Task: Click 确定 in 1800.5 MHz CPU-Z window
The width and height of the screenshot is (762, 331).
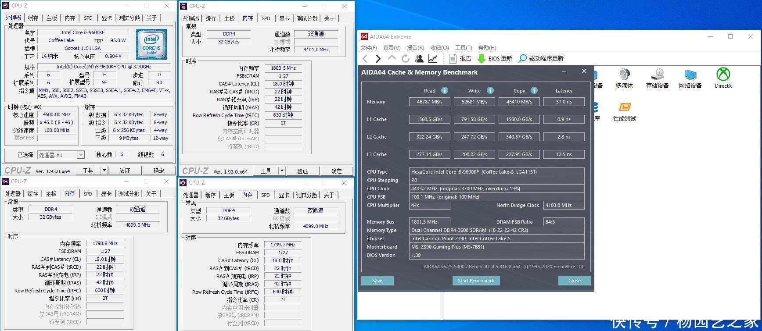Action: click(336, 171)
